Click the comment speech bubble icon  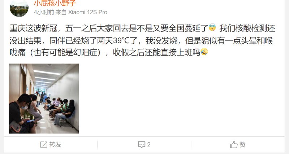[x=142, y=145]
